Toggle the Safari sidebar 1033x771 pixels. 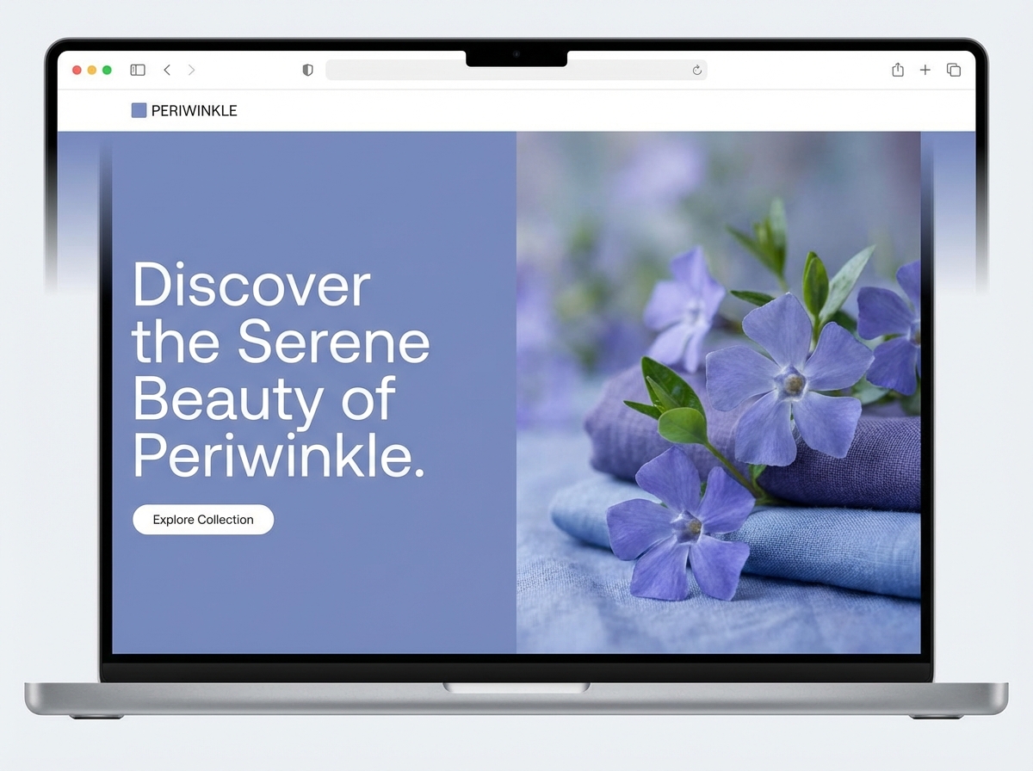pyautogui.click(x=137, y=70)
